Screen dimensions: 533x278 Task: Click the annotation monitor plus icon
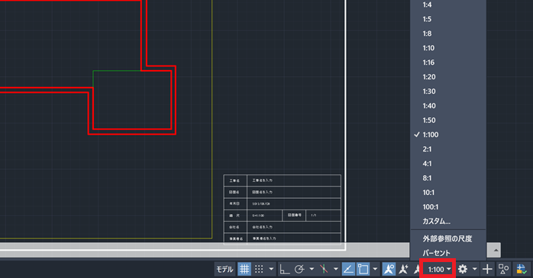click(x=487, y=269)
